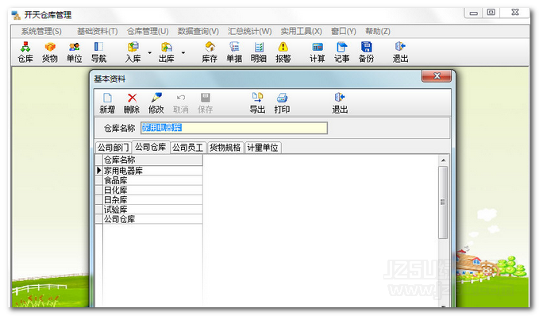Open the 报警 alarm warning icon
The height and width of the screenshot is (316, 539).
[283, 52]
